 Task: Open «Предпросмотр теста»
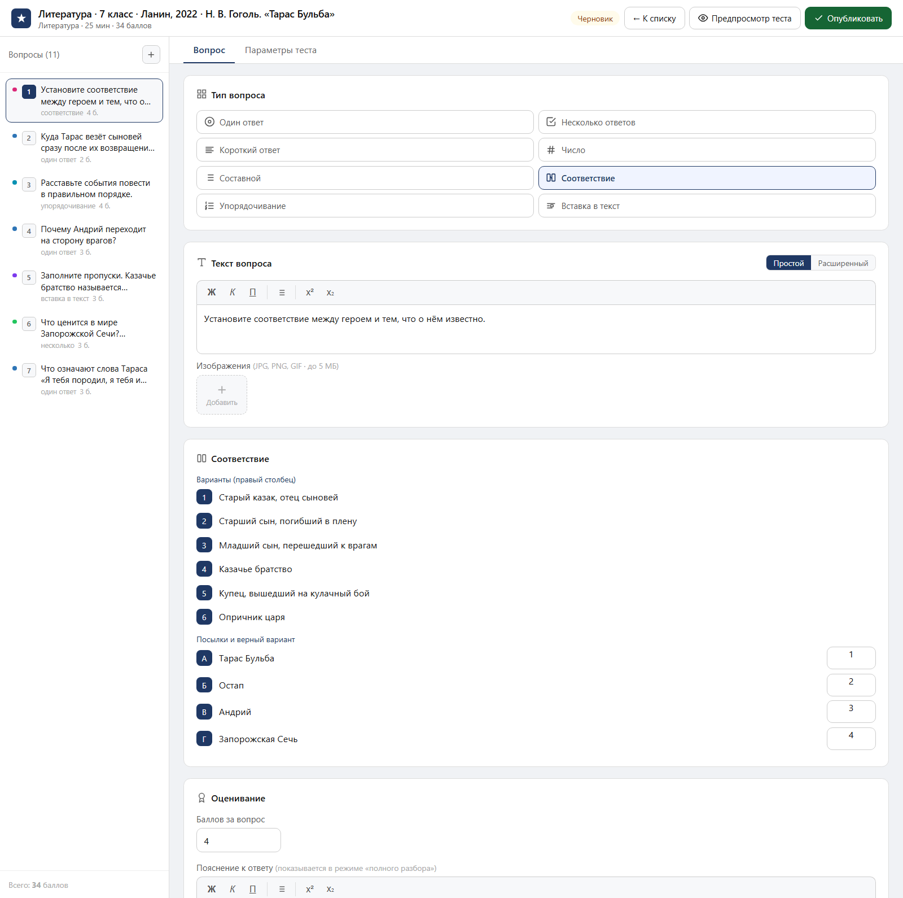(x=744, y=19)
